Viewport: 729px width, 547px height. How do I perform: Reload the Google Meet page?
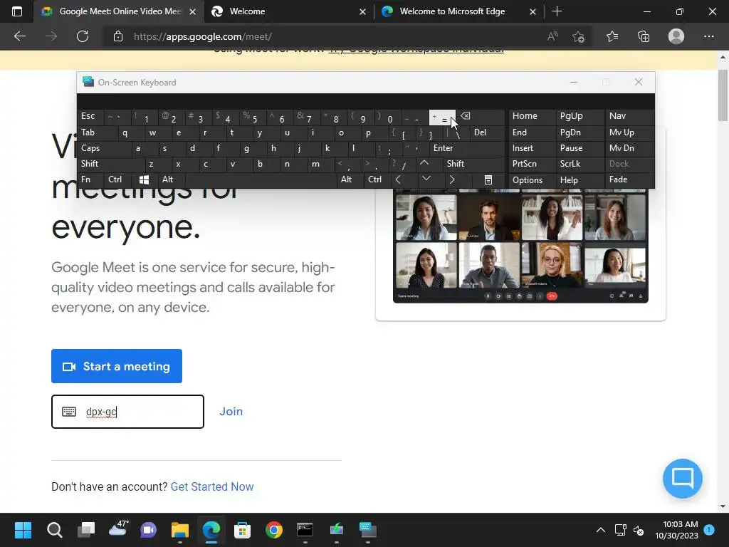(x=83, y=36)
